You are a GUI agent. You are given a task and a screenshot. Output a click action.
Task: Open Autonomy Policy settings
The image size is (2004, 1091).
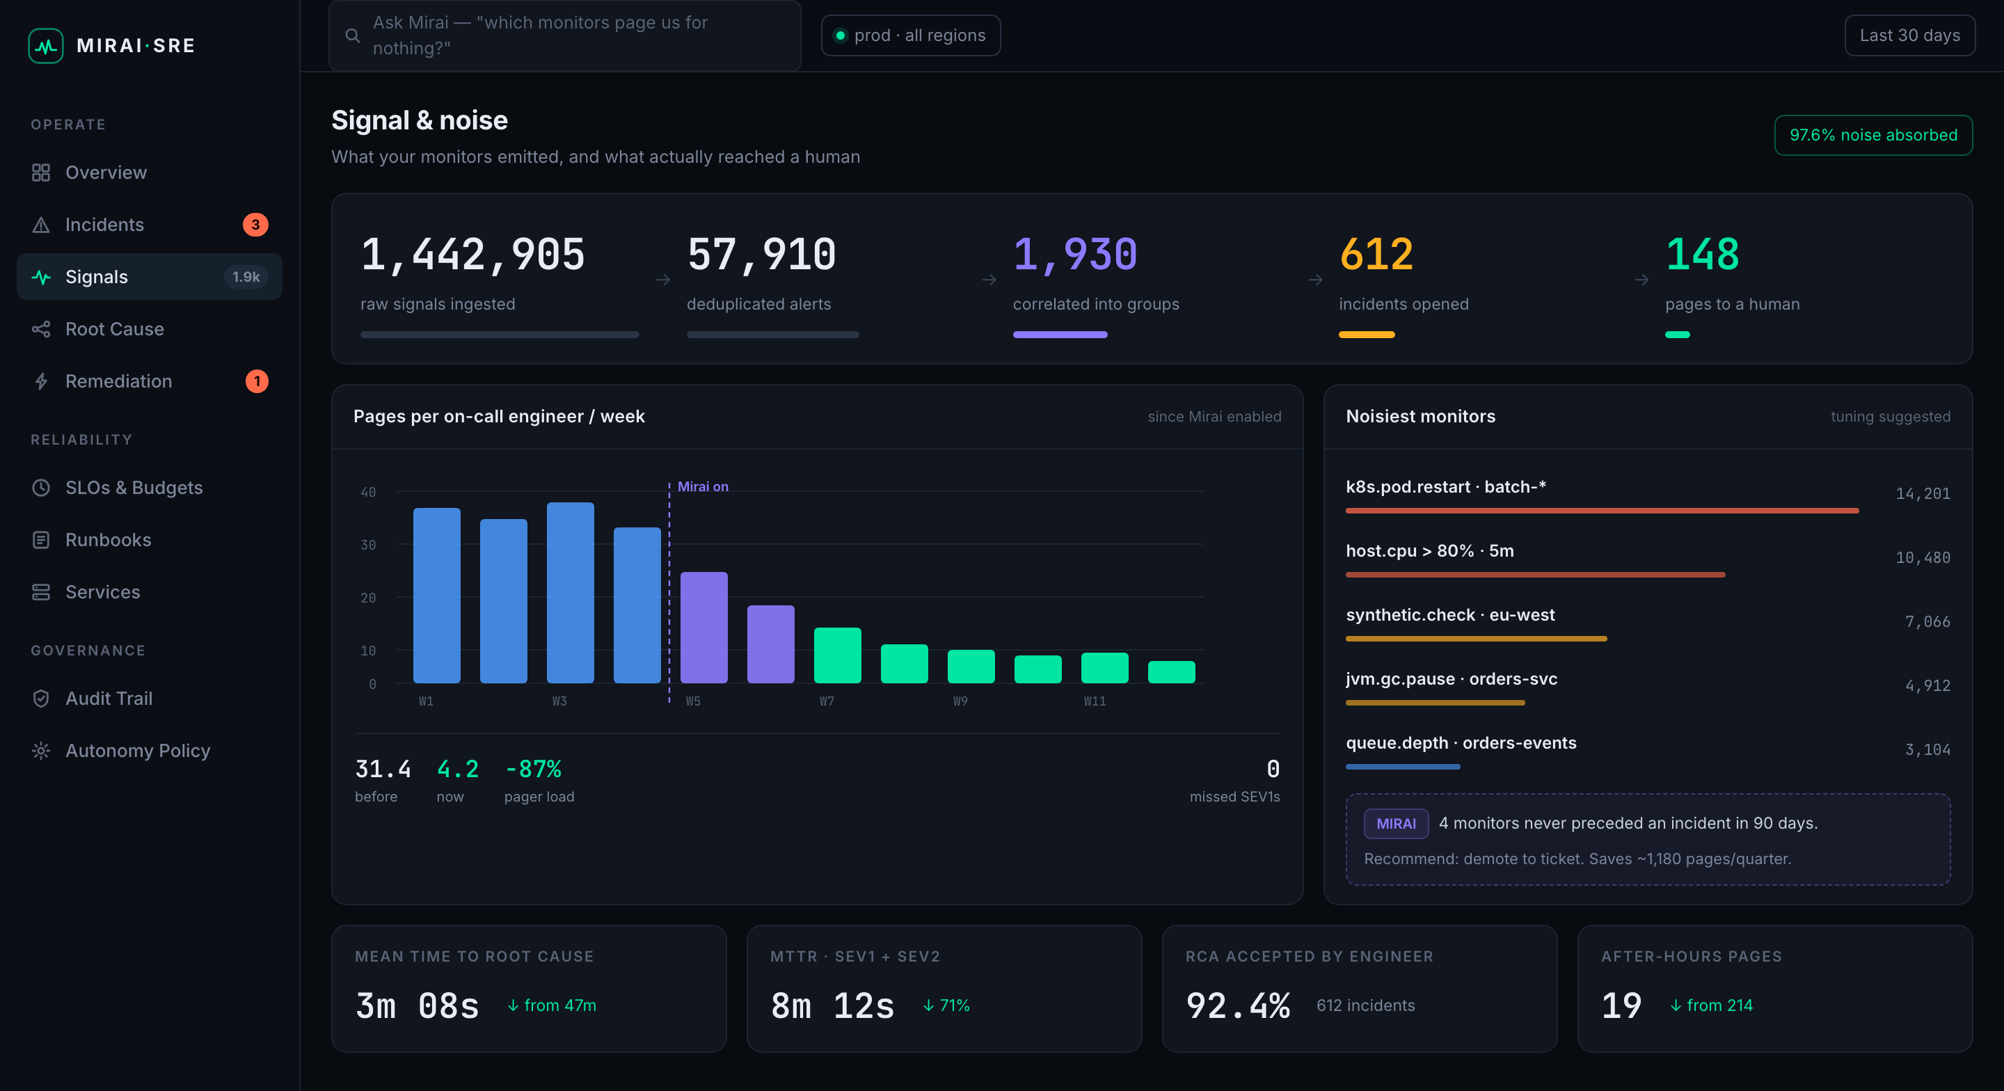coord(150,751)
